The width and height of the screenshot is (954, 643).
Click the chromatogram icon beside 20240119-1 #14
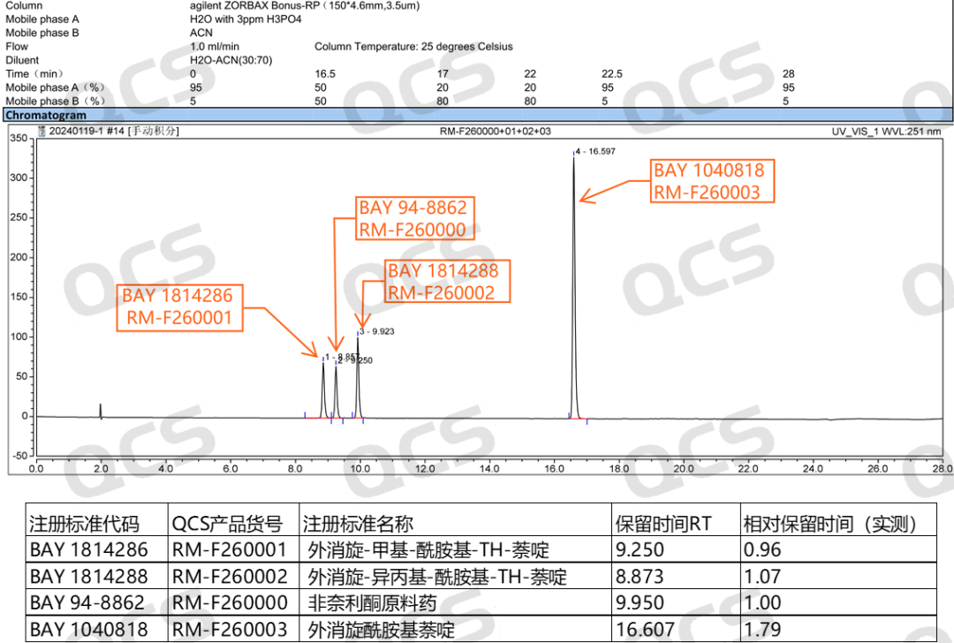(x=41, y=132)
